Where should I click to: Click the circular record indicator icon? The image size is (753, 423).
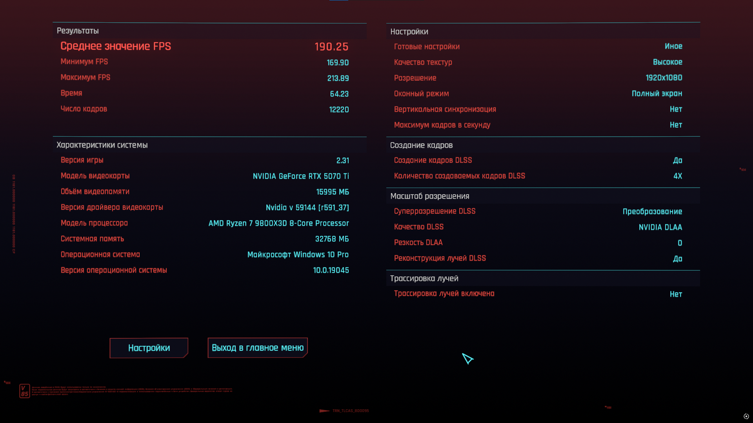coord(746,416)
